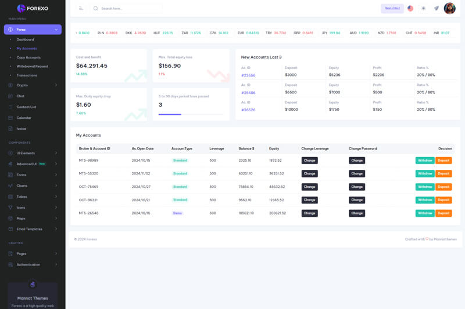Open account link #25486
Image resolution: width=465 pixels, height=309 pixels.
248,93
